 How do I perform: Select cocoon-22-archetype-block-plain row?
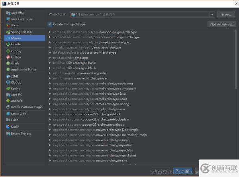(x=141, y=119)
